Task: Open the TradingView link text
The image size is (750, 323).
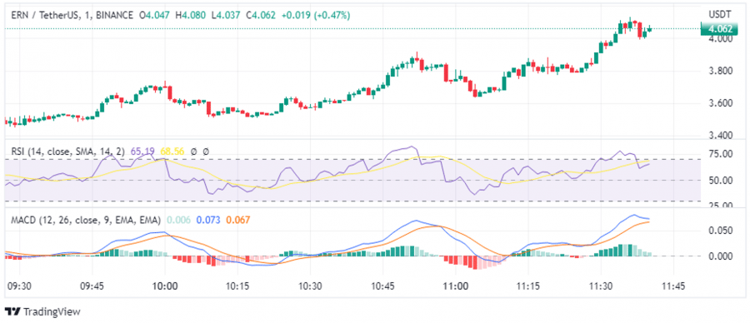Action: coord(52,312)
